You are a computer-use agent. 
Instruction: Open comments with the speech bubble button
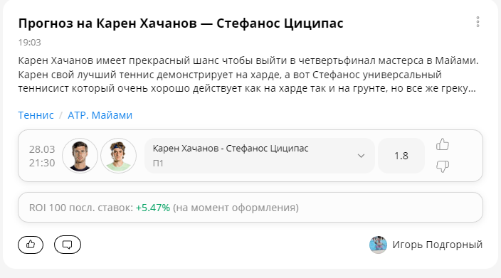click(x=68, y=245)
